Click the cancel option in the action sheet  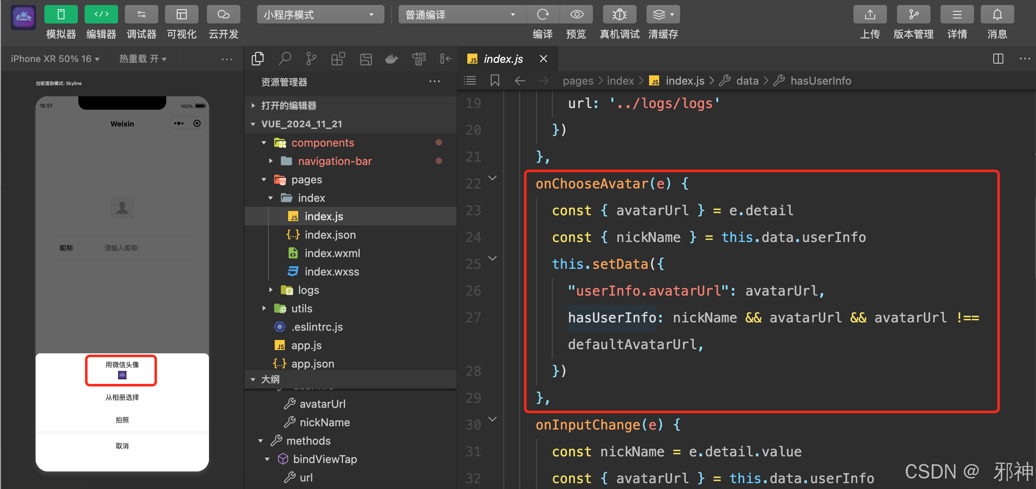coord(122,446)
